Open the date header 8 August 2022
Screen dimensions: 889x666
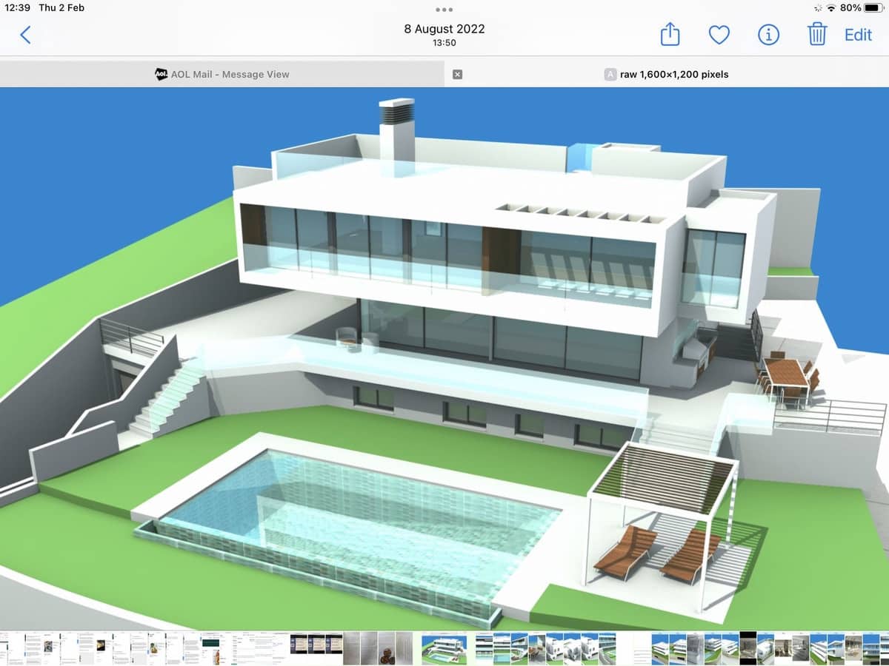pyautogui.click(x=443, y=29)
